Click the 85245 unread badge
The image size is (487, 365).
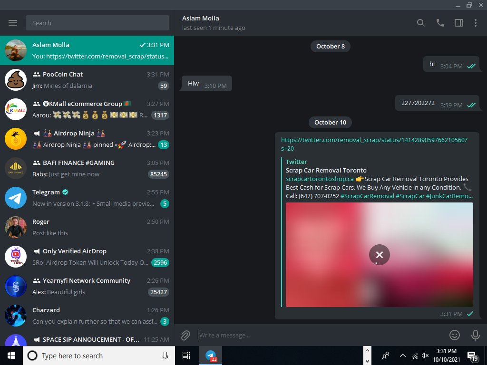(158, 174)
